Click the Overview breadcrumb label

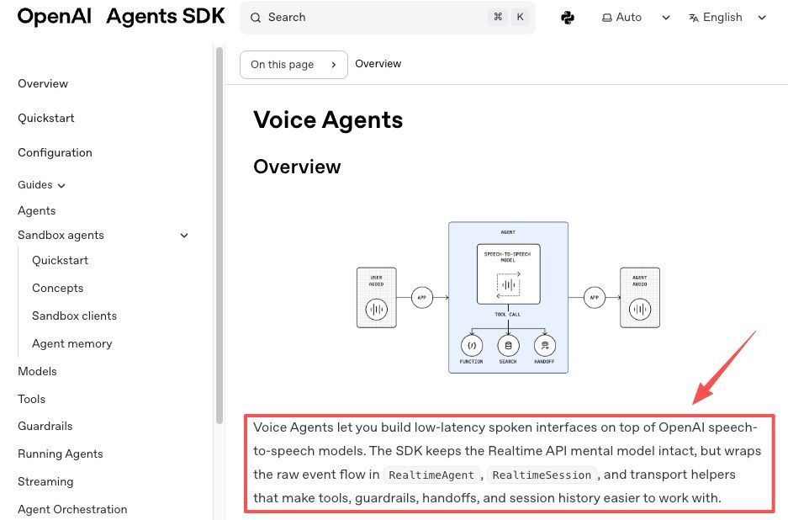click(378, 64)
